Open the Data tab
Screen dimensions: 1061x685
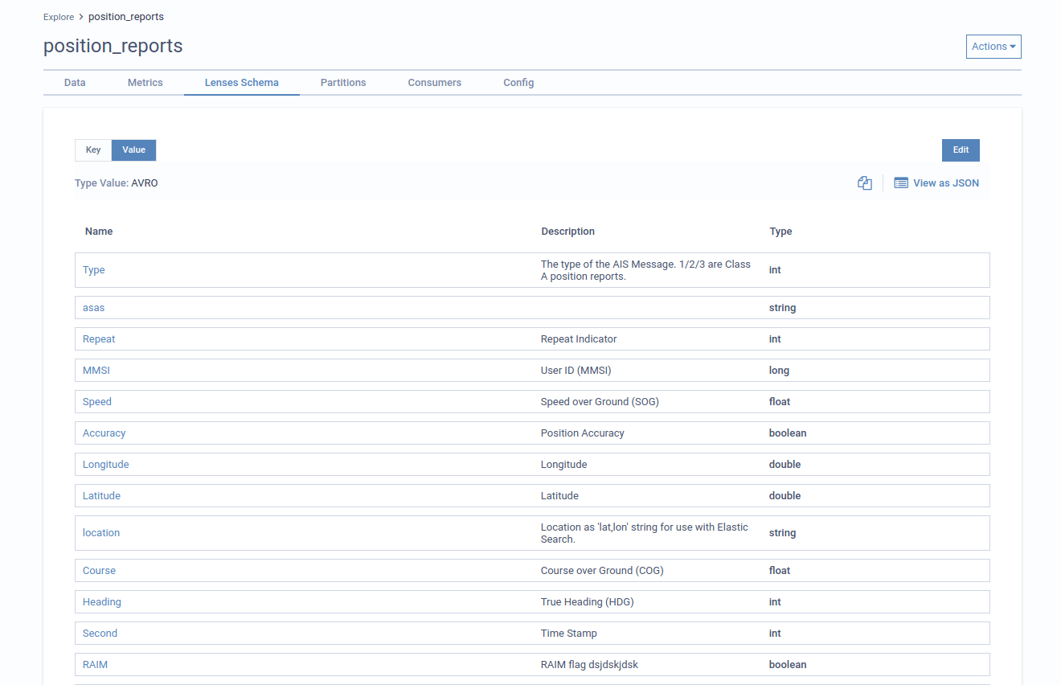75,83
